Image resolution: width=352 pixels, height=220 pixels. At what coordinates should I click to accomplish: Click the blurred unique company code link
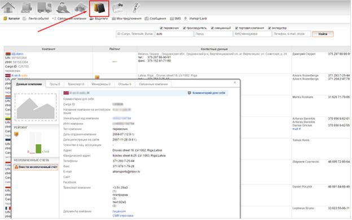click(121, 118)
